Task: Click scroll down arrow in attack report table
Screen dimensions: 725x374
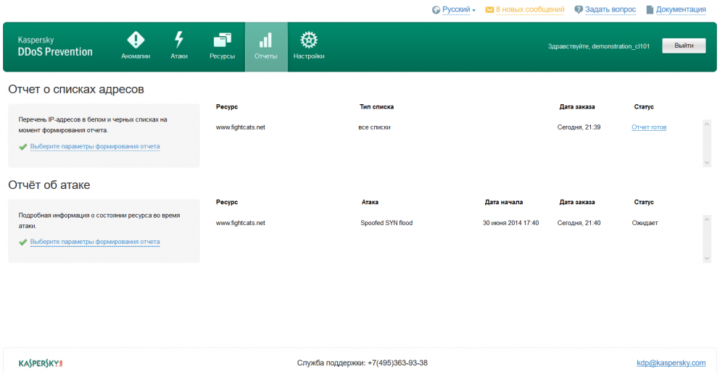Action: point(706,258)
